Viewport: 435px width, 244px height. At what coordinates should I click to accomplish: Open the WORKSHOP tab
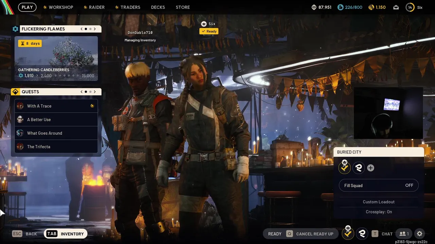[58, 7]
